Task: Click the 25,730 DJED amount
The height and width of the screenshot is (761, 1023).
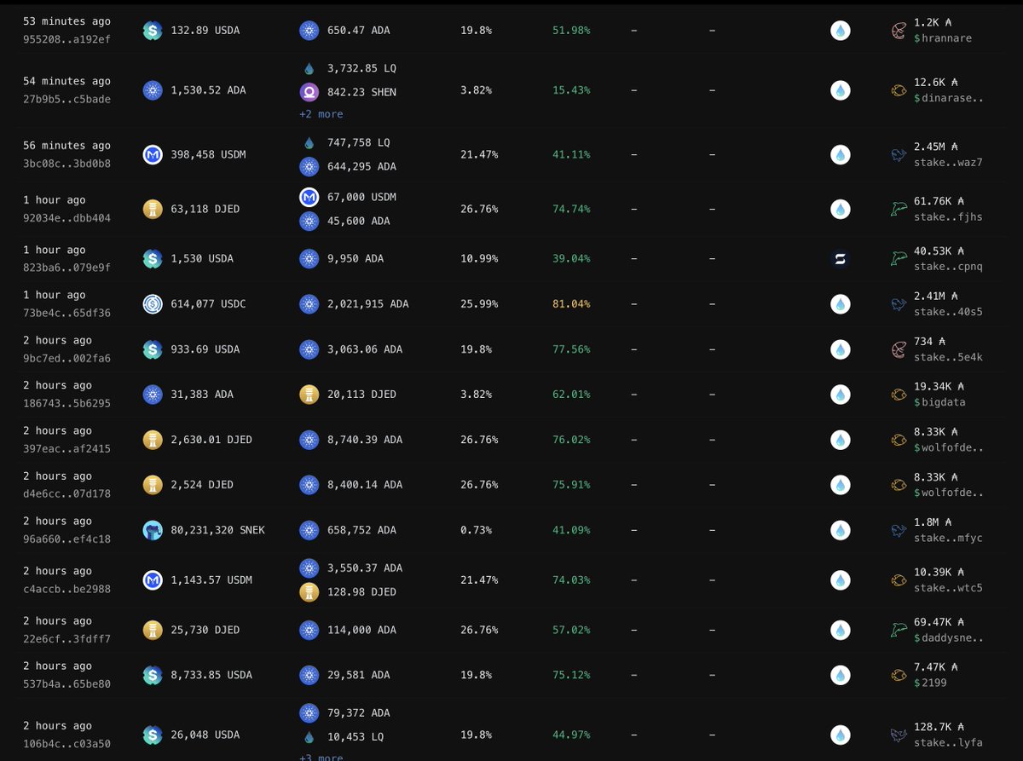Action: [x=205, y=630]
